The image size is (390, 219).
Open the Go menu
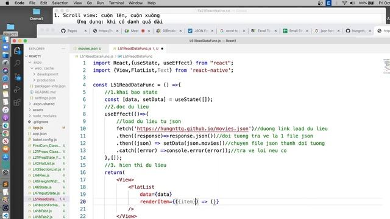coord(90,3)
